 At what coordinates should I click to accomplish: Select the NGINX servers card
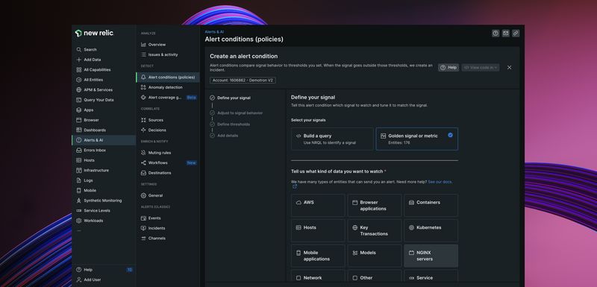431,256
